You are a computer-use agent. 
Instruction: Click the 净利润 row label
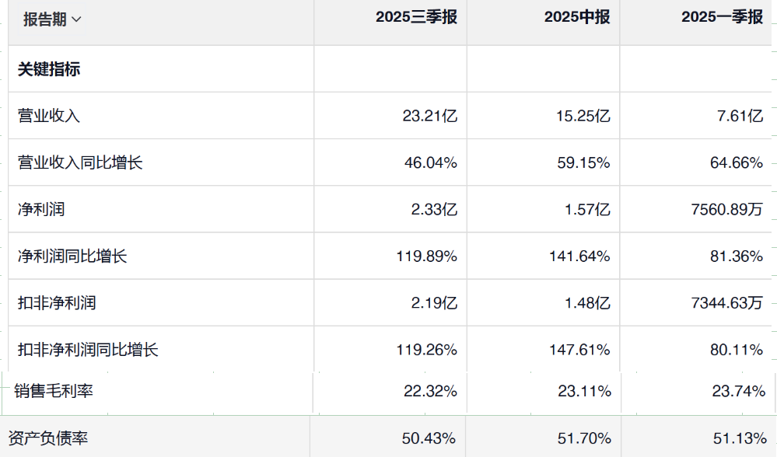point(41,209)
